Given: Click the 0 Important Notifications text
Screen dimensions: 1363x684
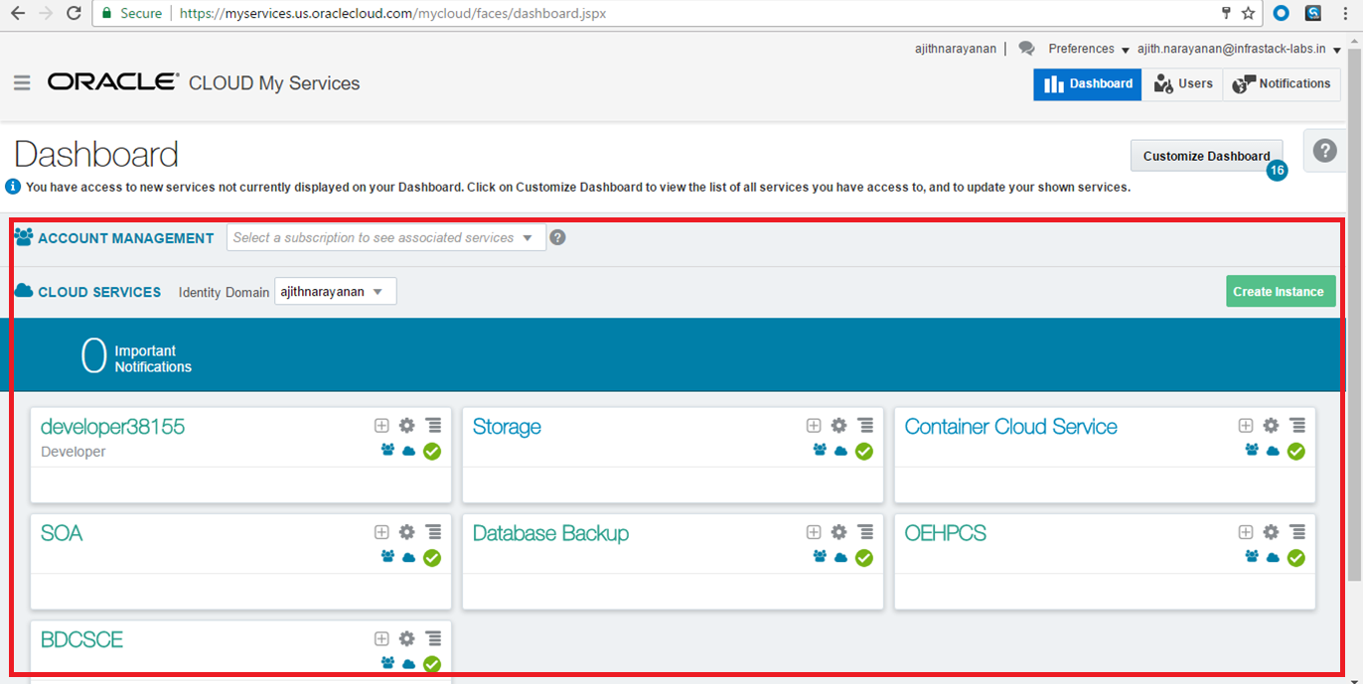Looking at the screenshot, I should coord(136,357).
